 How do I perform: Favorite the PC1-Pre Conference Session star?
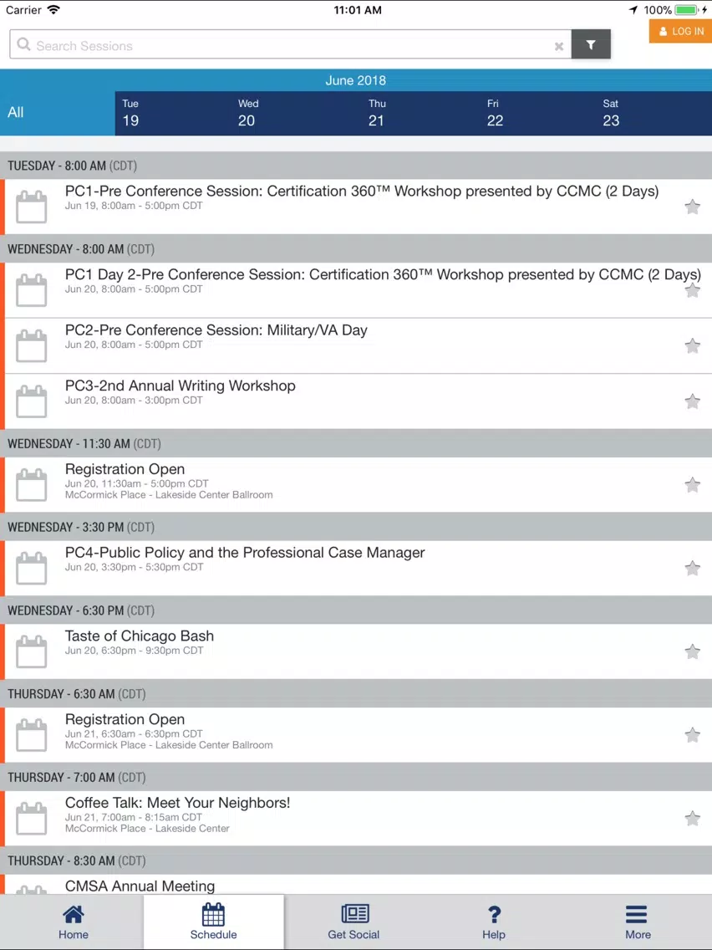tap(692, 207)
